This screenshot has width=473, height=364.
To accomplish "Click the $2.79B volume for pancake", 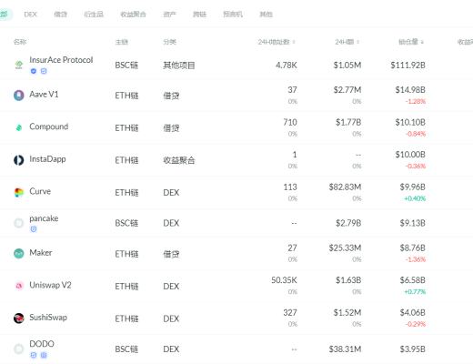I will click(x=348, y=223).
